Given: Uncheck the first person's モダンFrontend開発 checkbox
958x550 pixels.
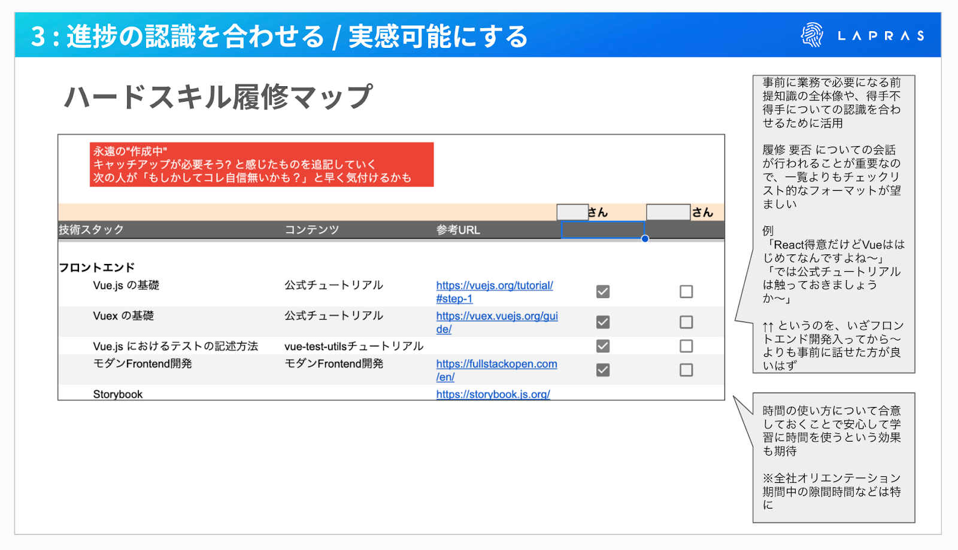Looking at the screenshot, I should click(603, 370).
